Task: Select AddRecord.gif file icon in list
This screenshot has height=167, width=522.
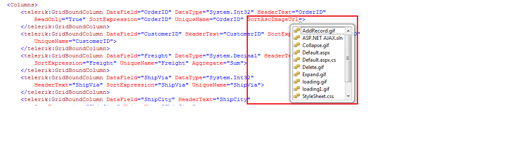Action: (x=297, y=31)
